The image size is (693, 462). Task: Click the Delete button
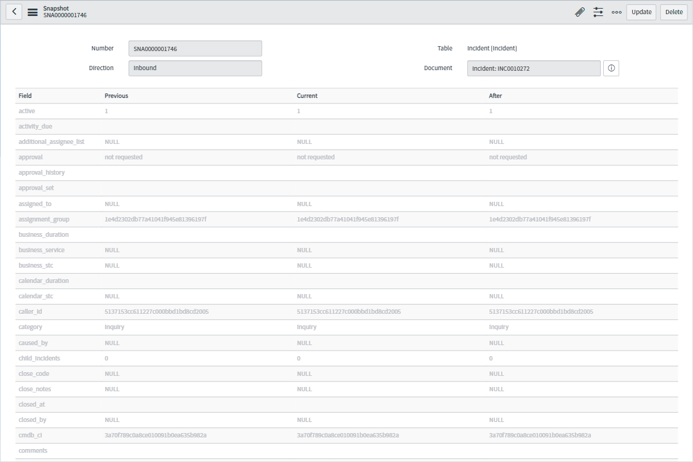[673, 12]
